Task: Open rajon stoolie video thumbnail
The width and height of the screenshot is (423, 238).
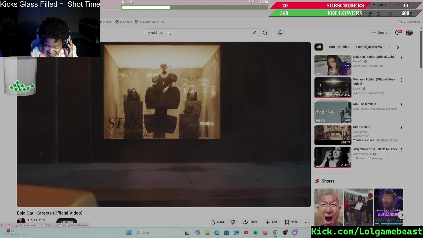Action: point(333,135)
